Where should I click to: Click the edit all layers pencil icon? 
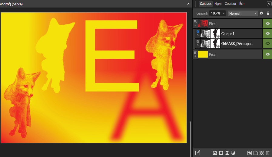pyautogui.click(x=198, y=153)
